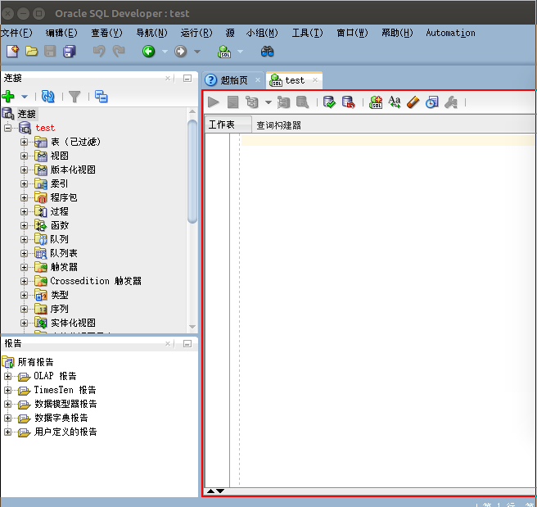Viewport: 537px width, 507px height.
Task: Click the schema browser icon in connections toolbar
Action: tap(101, 97)
